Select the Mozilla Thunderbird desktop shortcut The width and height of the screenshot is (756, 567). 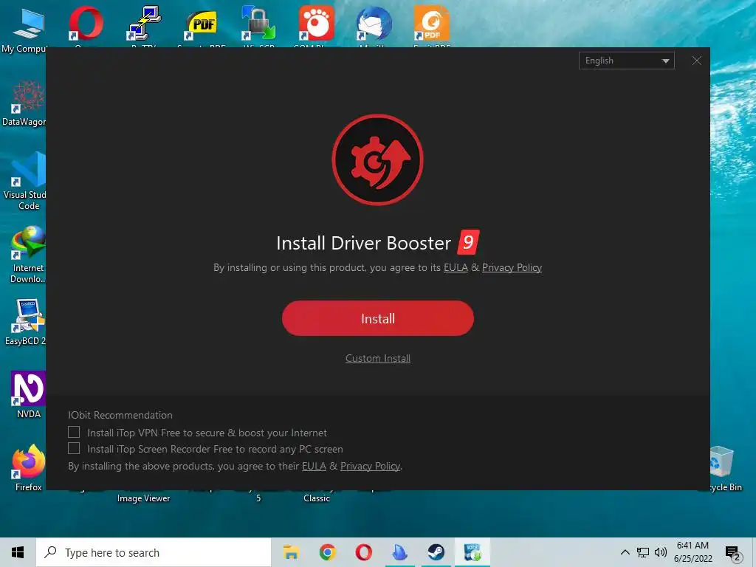coord(374,25)
